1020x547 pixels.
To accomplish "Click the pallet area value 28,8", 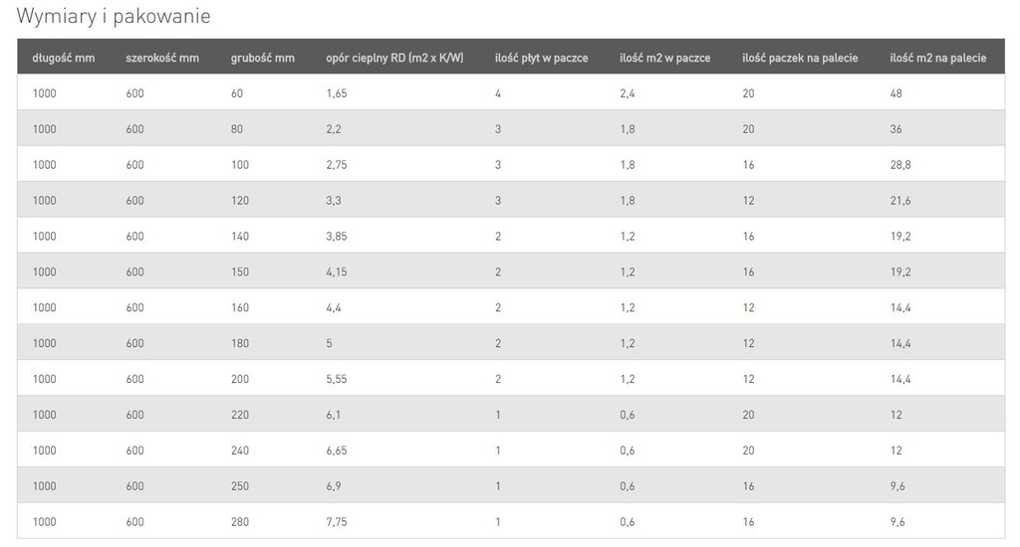I will (x=900, y=165).
